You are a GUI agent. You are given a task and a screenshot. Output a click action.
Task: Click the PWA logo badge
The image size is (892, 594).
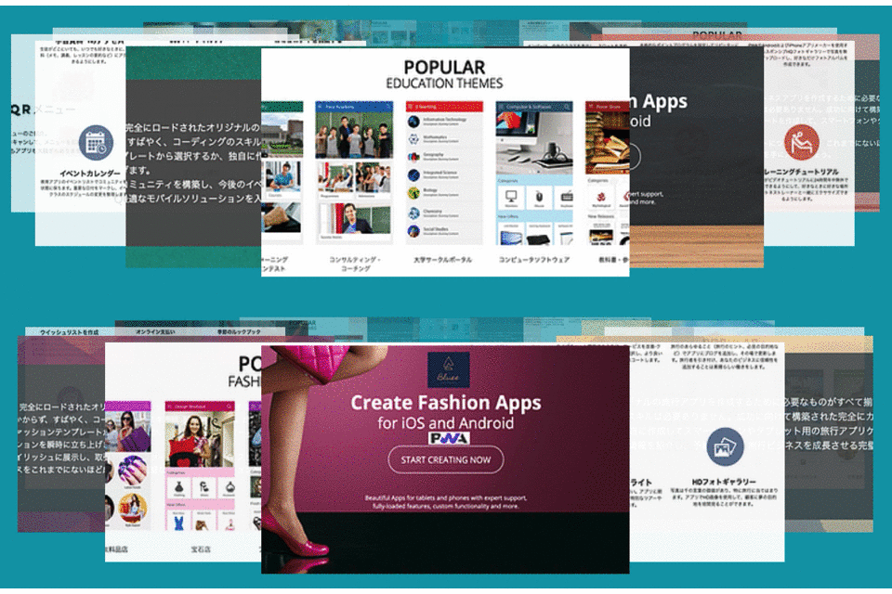pyautogui.click(x=449, y=437)
